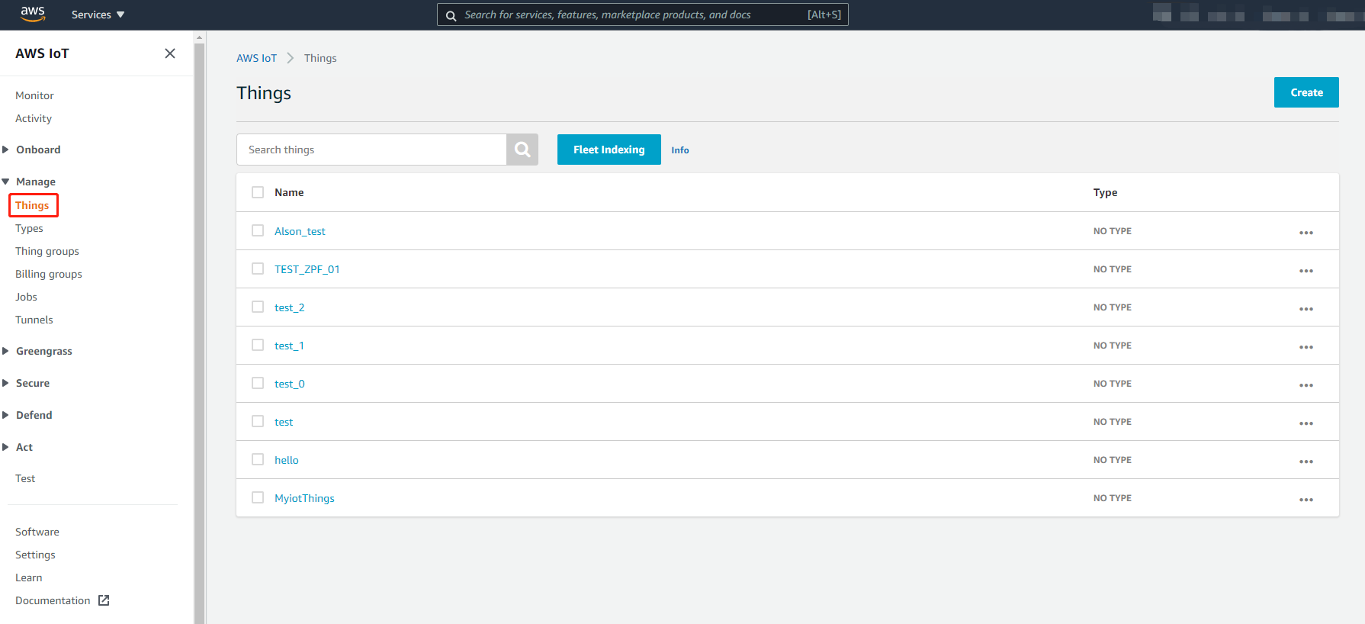Viewport: 1365px width, 624px height.
Task: Open actions menu for Alson_test
Action: pos(1306,233)
